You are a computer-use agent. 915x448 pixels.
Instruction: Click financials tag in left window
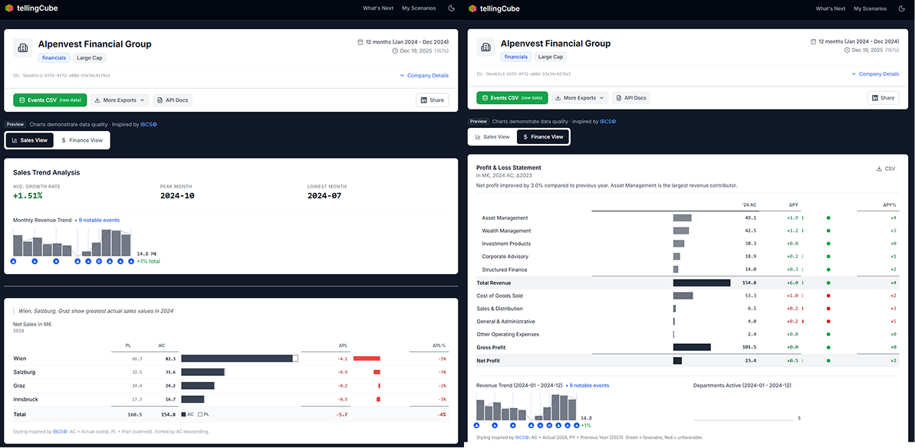(x=54, y=57)
